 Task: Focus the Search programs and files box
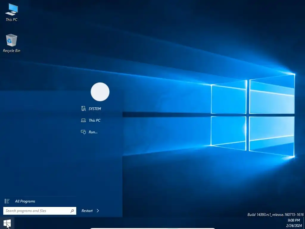click(40, 211)
